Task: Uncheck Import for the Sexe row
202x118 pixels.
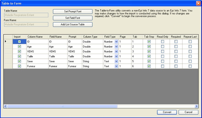Action: click(x=20, y=61)
